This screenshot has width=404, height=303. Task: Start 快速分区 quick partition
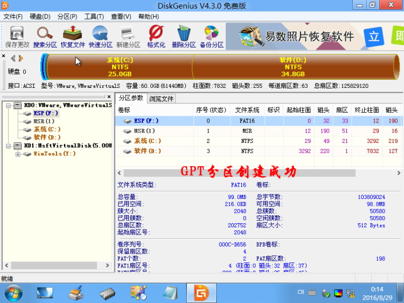[101, 37]
